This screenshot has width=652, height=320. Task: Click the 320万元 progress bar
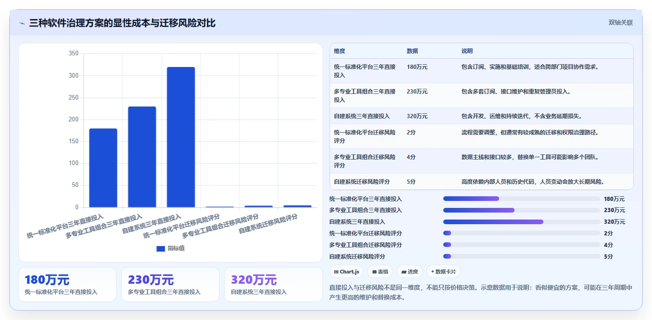522,222
